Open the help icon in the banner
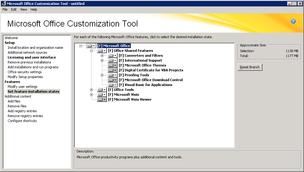 [x=293, y=21]
